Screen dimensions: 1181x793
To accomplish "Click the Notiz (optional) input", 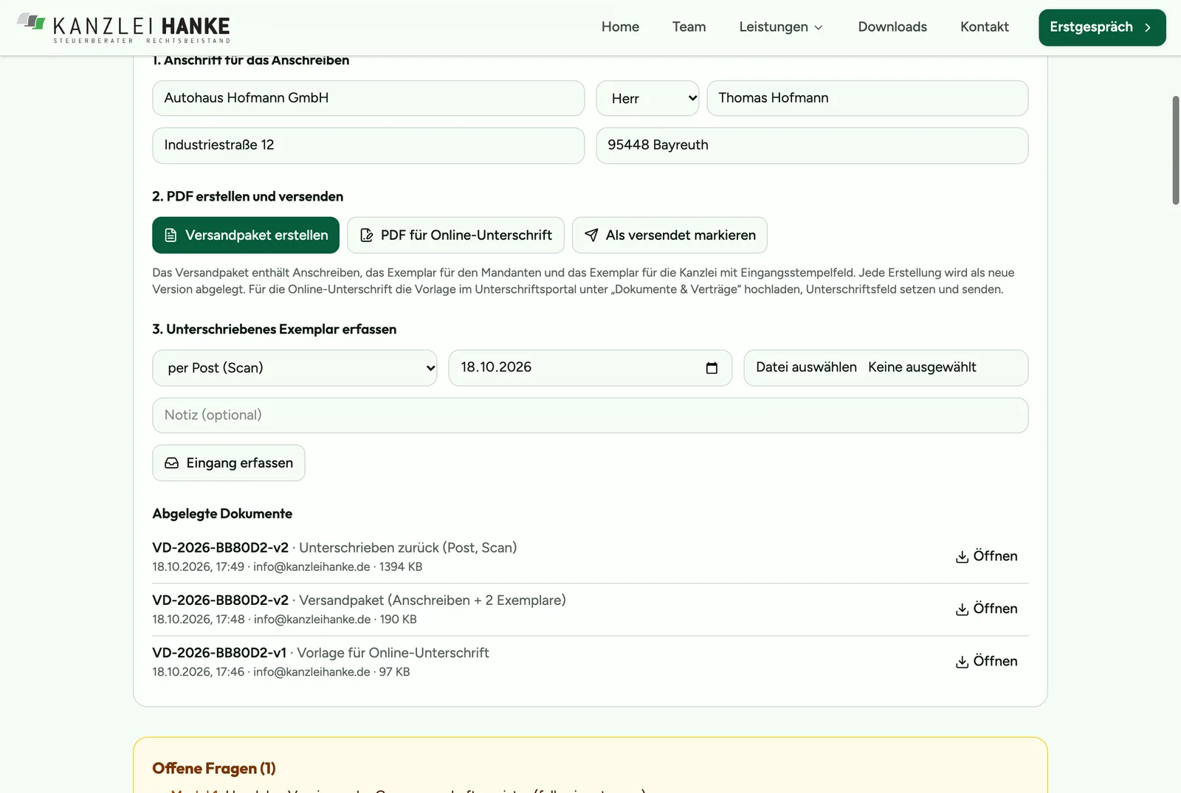I will click(590, 415).
